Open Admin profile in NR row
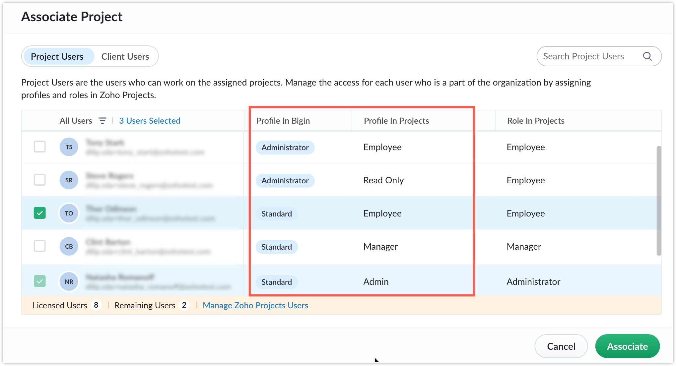 click(x=376, y=281)
